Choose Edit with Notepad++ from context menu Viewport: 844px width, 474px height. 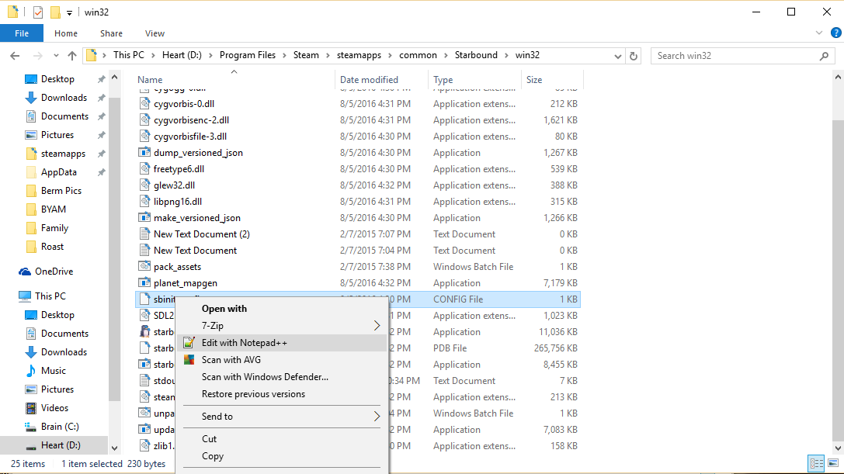pos(282,343)
